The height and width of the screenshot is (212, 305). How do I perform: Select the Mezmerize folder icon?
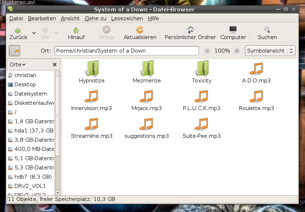click(147, 68)
